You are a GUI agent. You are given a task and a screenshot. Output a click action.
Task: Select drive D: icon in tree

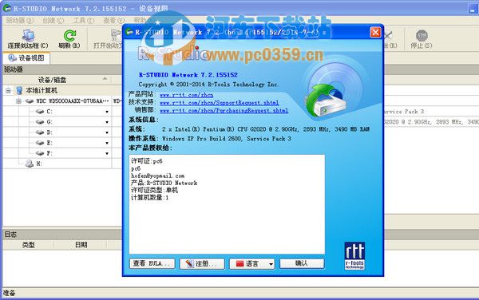pos(40,132)
